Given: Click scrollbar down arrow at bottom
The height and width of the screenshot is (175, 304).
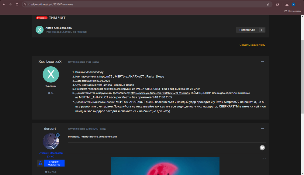Looking at the screenshot, I should 302,173.
